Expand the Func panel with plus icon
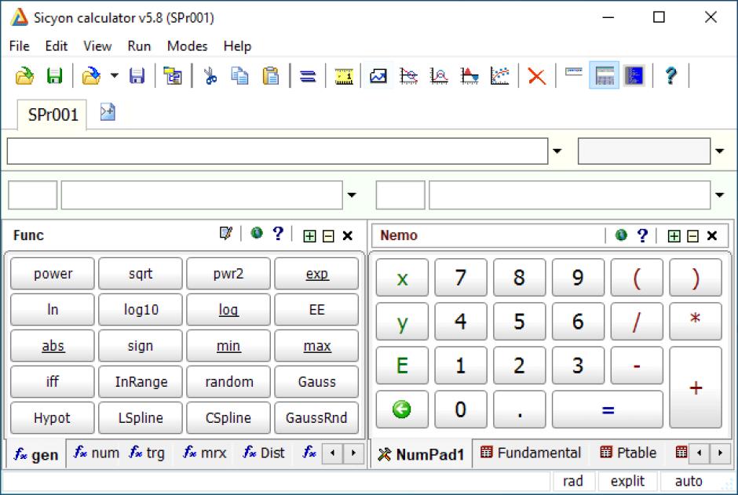The image size is (738, 495). coord(309,236)
